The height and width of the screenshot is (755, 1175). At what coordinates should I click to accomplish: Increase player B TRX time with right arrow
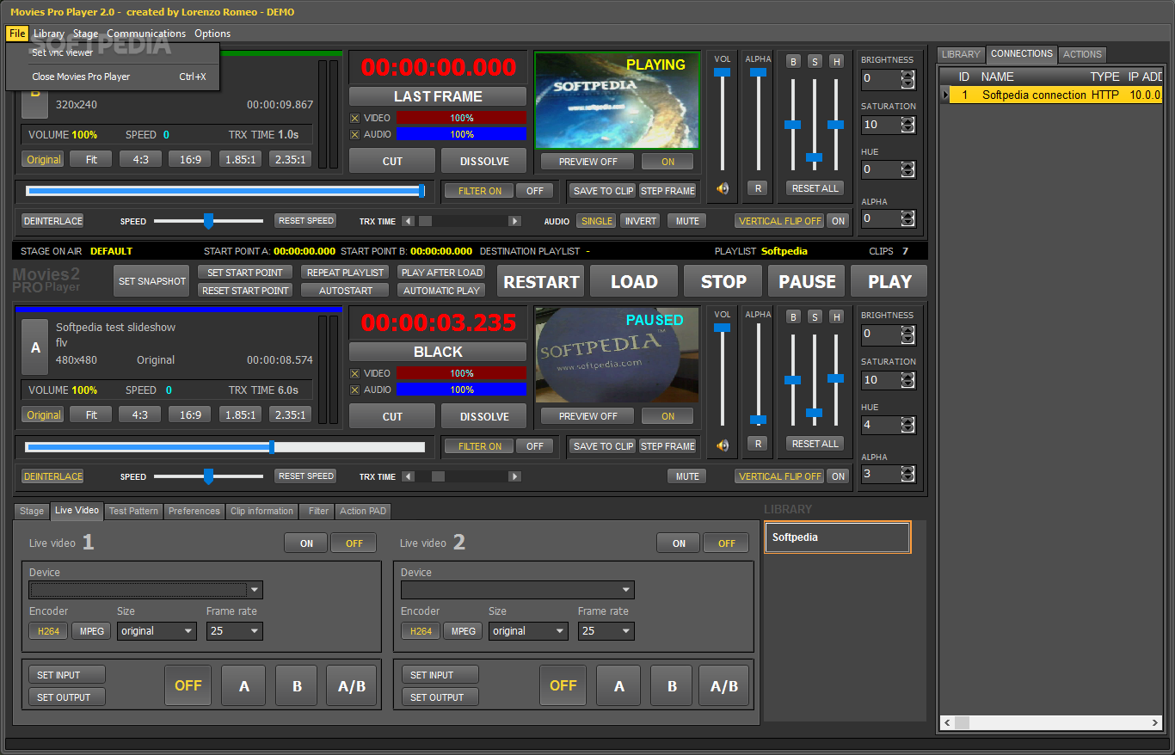[514, 221]
